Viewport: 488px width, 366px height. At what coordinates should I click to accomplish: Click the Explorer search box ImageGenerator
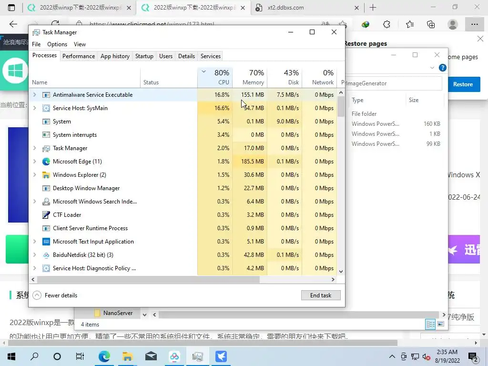tap(394, 83)
